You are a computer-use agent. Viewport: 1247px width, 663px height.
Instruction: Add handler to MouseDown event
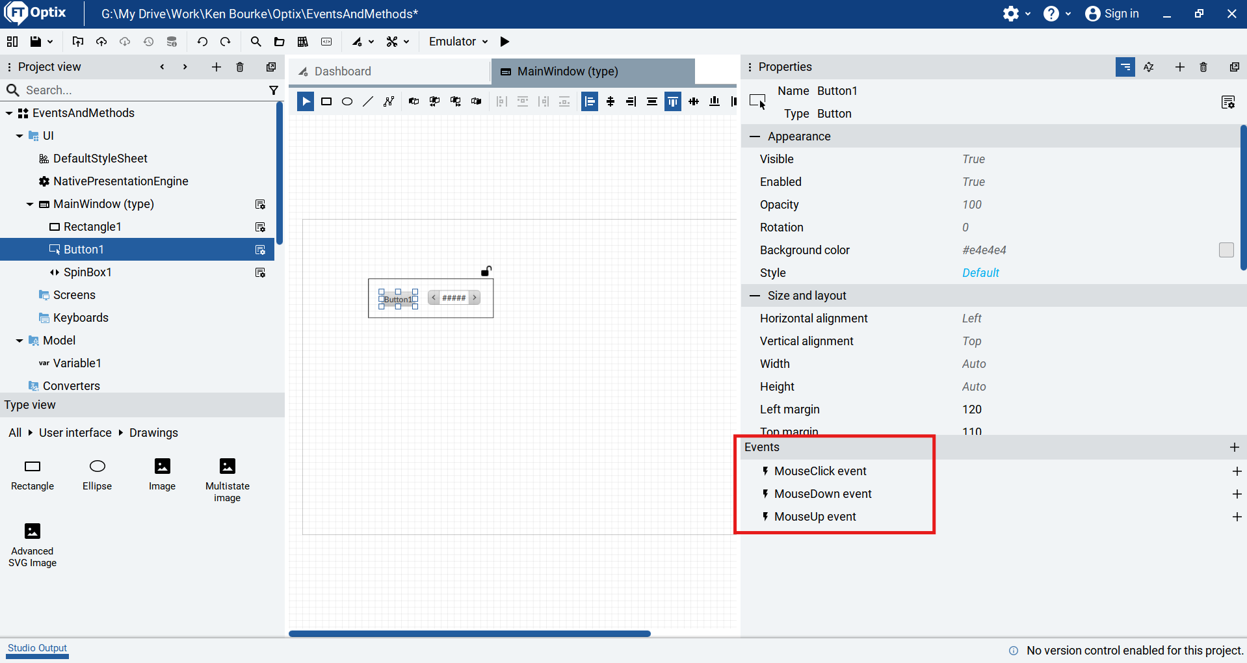1237,494
